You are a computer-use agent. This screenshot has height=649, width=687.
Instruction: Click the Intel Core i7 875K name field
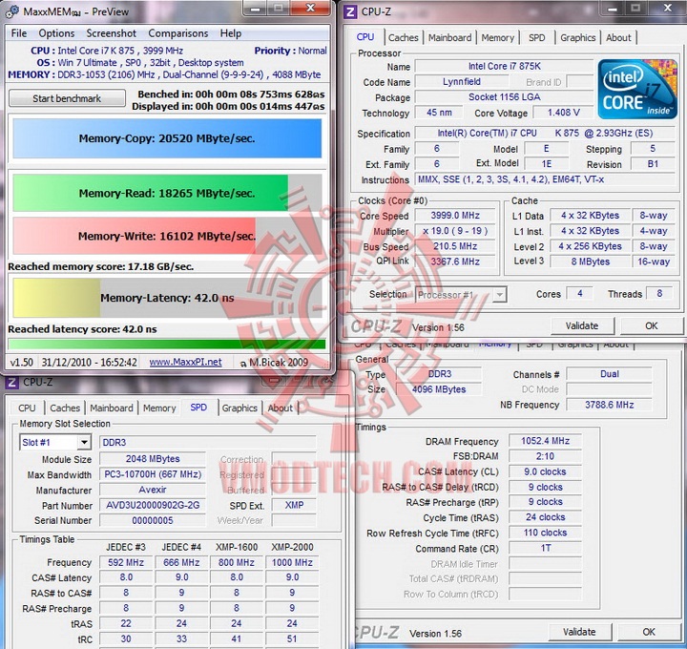tap(505, 66)
